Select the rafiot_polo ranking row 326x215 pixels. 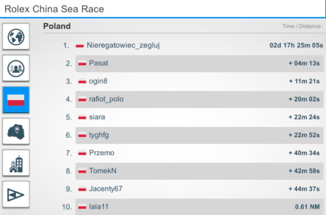(199, 100)
